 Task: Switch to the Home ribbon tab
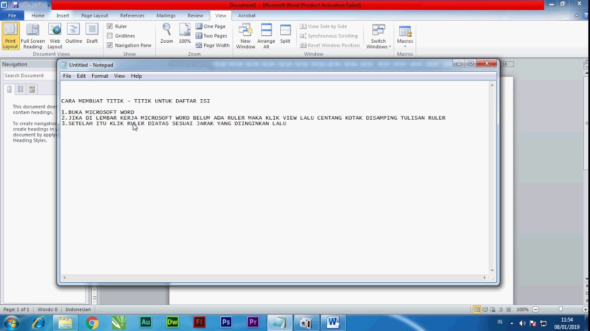coord(38,16)
